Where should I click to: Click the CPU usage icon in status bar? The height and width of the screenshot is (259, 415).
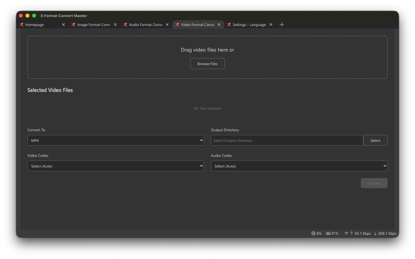pyautogui.click(x=314, y=233)
